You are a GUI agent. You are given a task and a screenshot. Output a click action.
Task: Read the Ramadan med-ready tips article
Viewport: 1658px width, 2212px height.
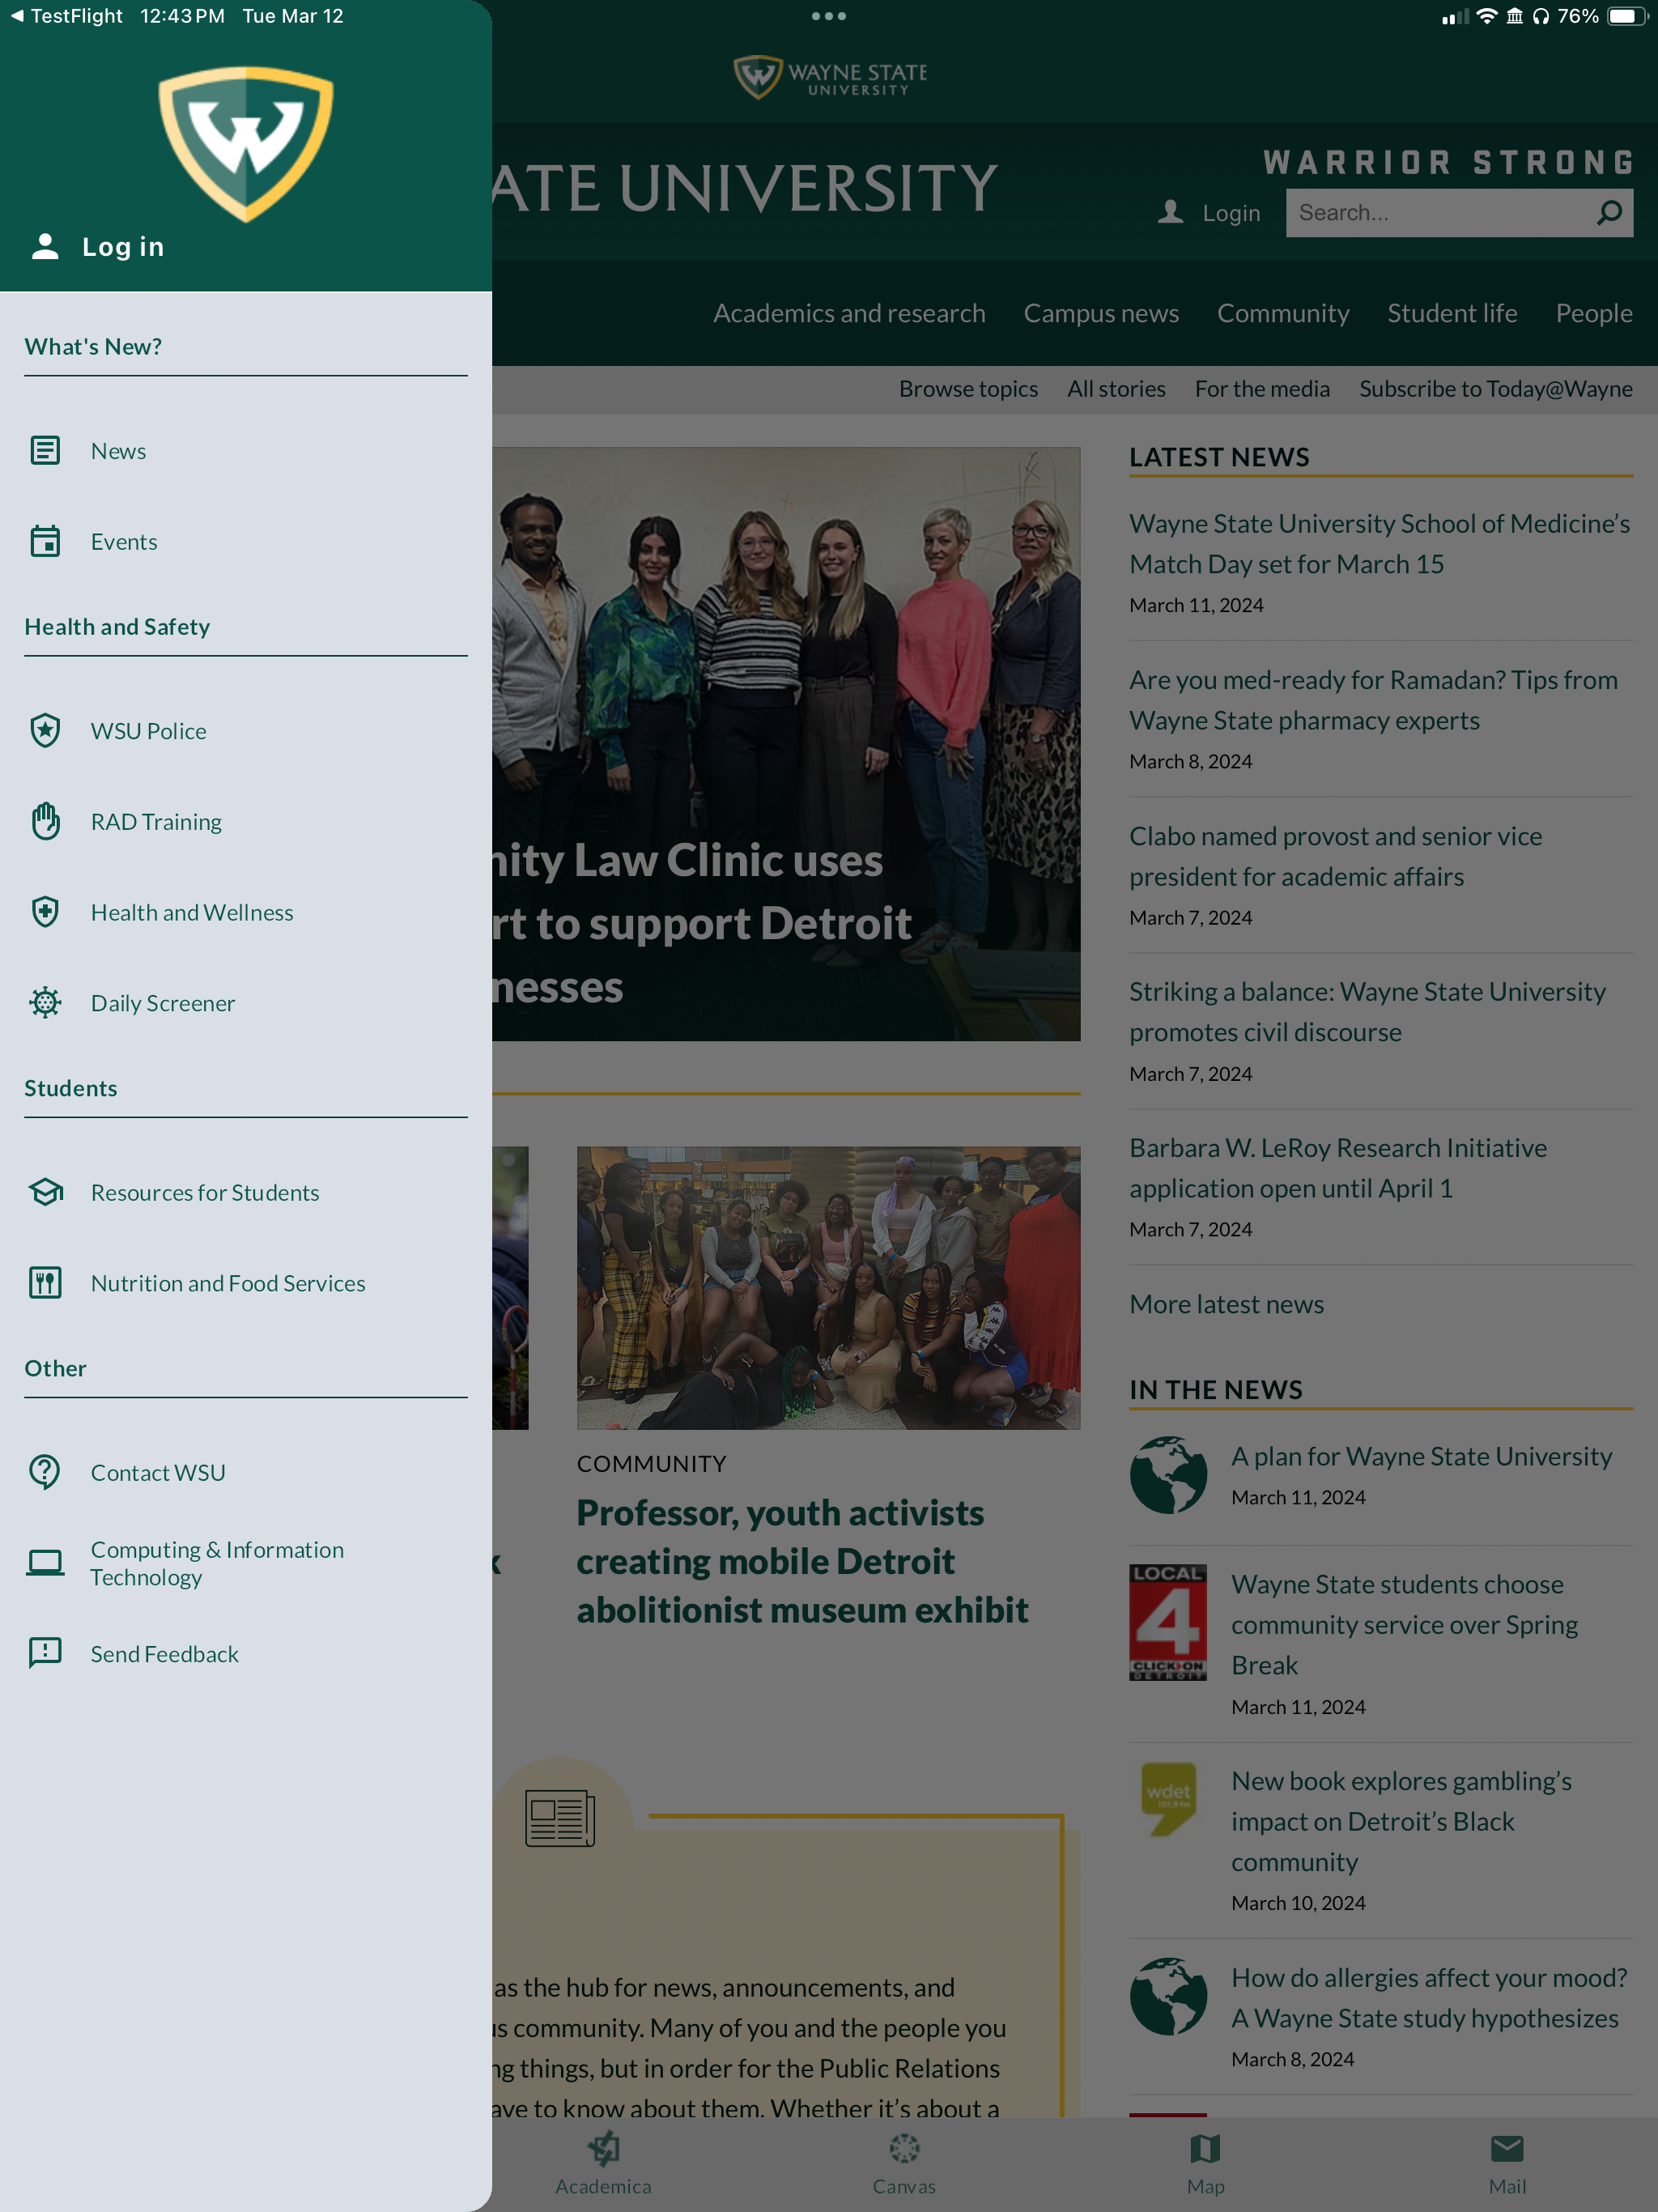[1373, 700]
